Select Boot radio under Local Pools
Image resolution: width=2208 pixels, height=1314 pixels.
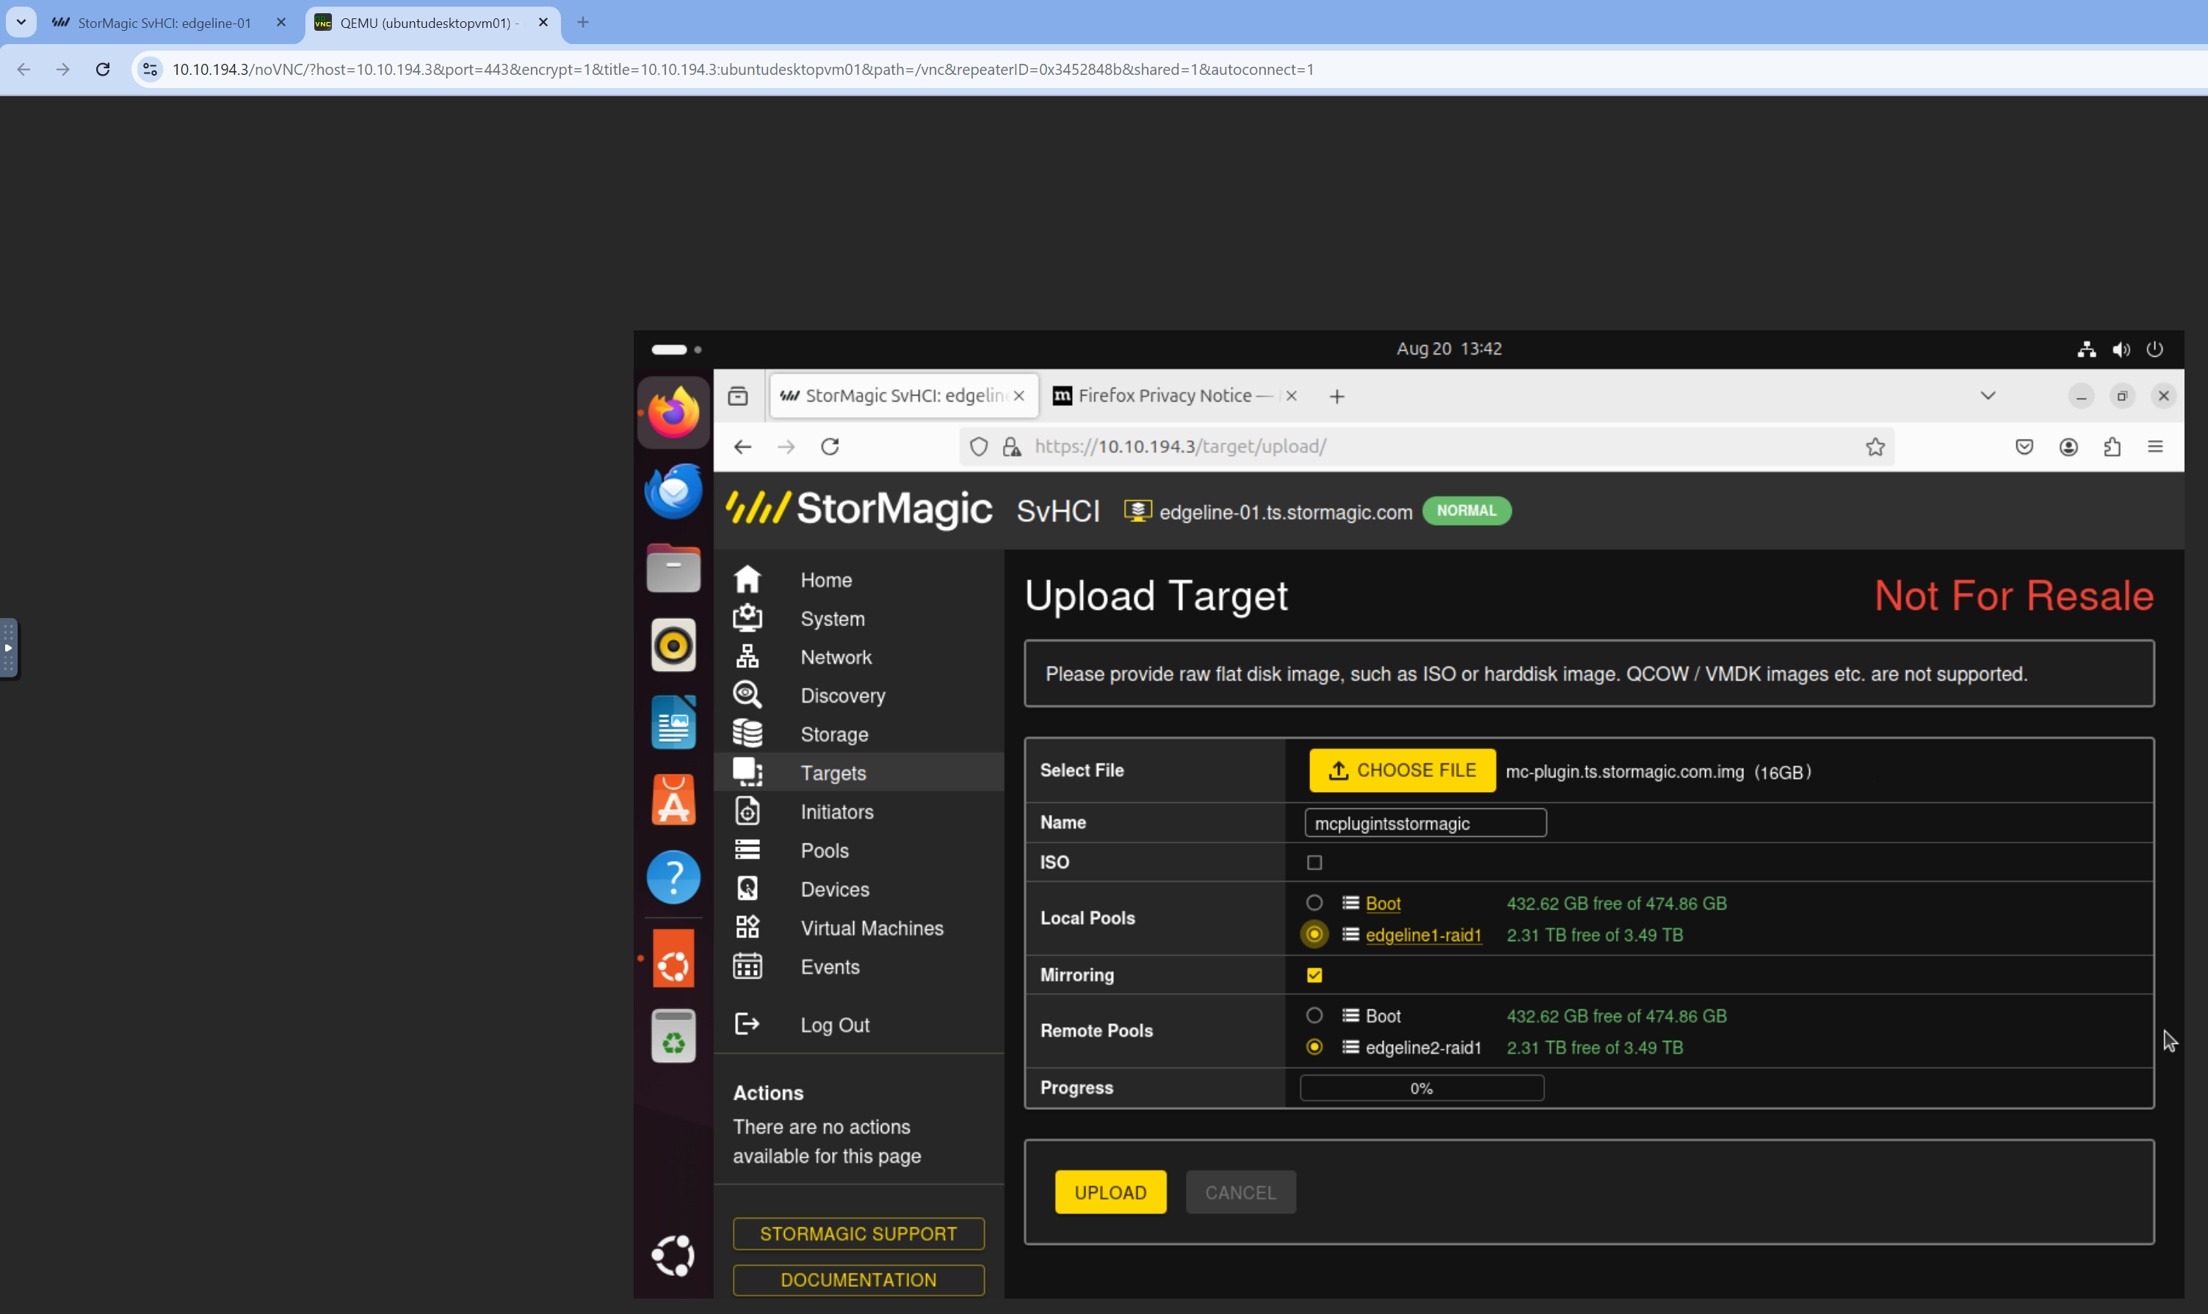point(1314,902)
